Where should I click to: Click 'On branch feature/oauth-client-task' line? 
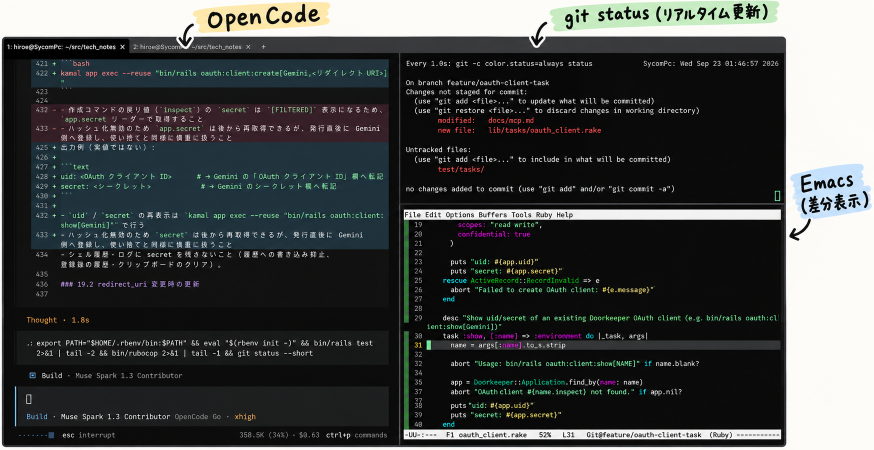pos(477,83)
